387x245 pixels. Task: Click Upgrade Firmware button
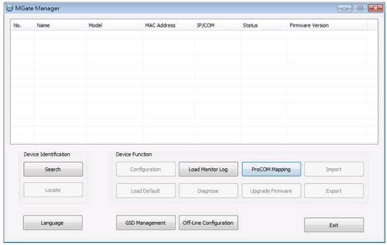271,191
